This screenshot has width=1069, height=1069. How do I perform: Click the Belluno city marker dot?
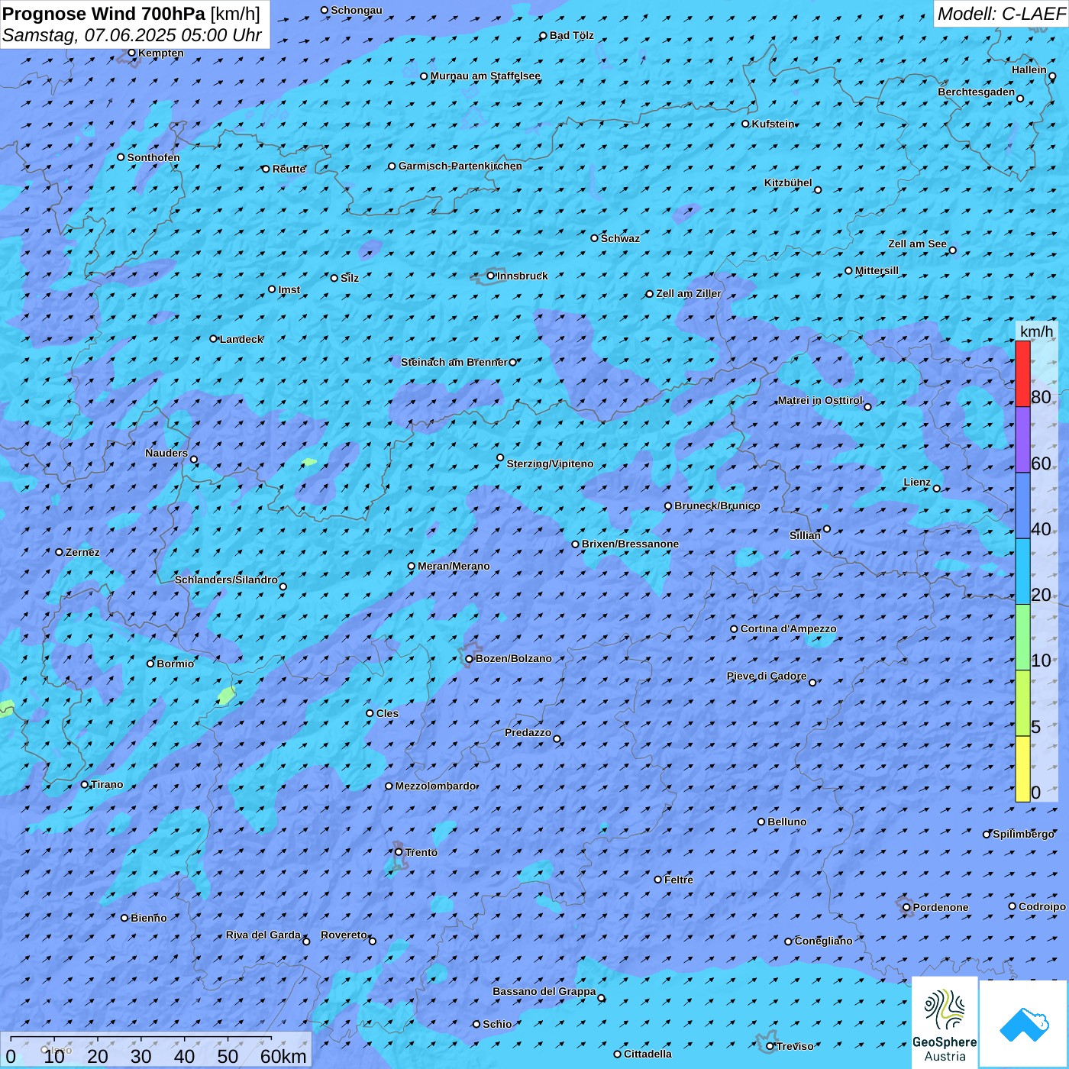pos(761,822)
